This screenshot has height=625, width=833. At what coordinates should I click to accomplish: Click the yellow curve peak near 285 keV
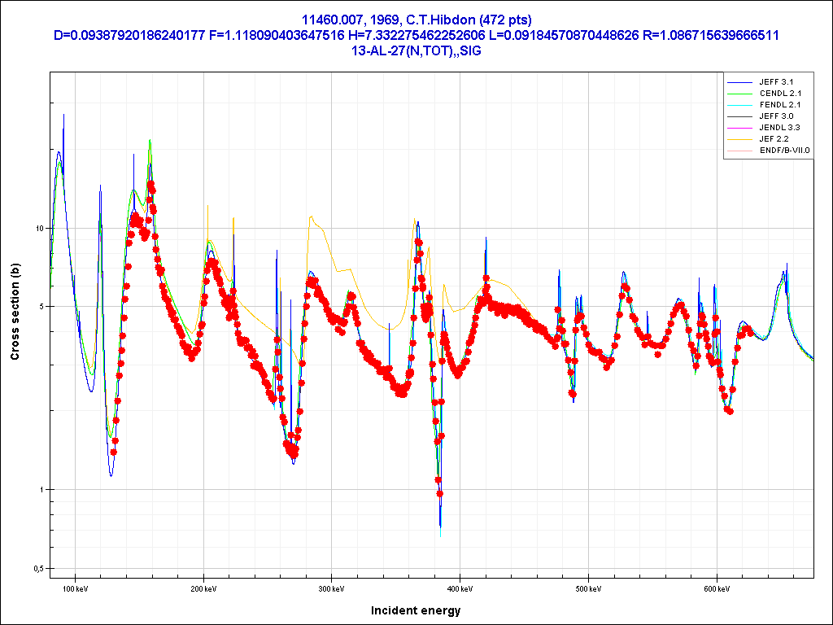pyautogui.click(x=311, y=217)
